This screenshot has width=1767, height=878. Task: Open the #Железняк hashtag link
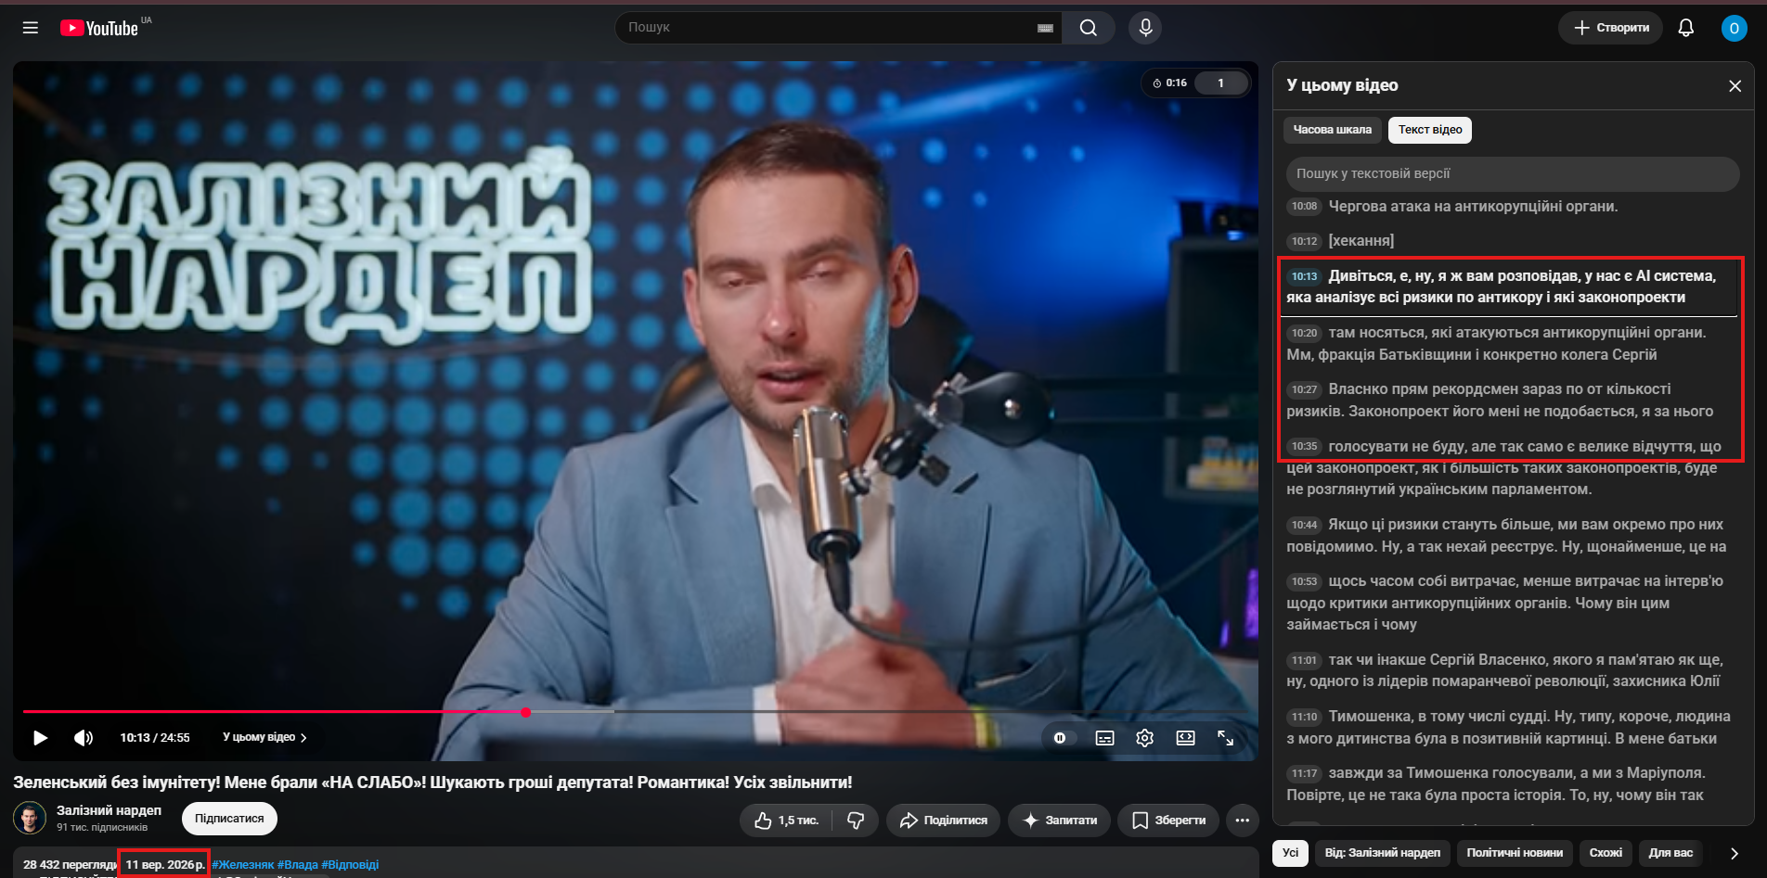pyautogui.click(x=243, y=865)
